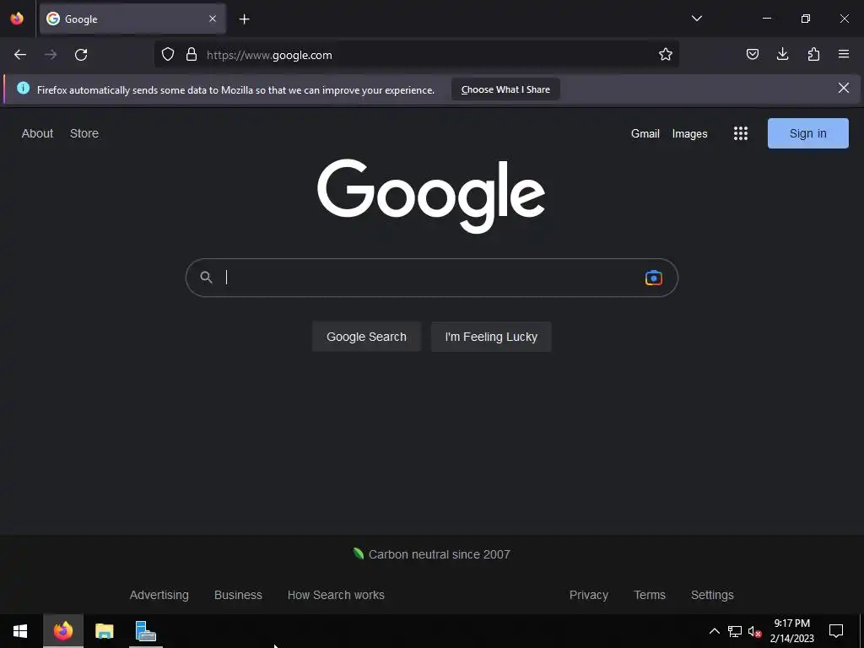Viewport: 864px width, 648px height.
Task: Open File Explorer from taskbar
Action: [104, 631]
